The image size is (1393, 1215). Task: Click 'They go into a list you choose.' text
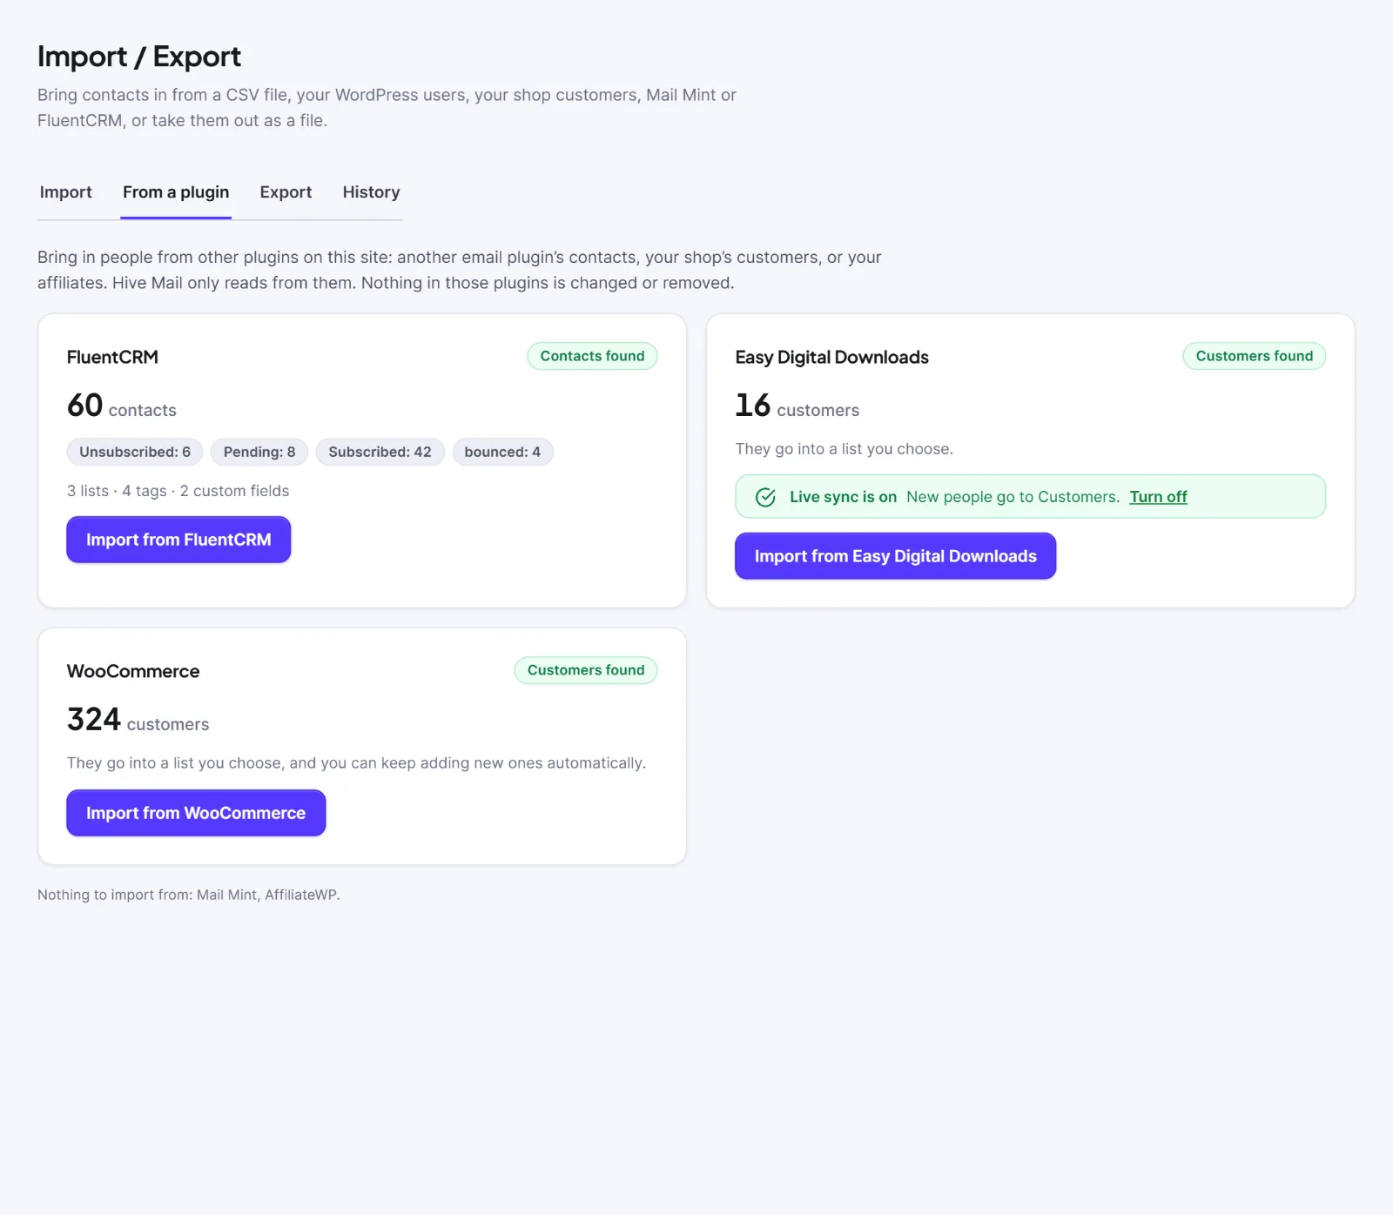844,449
